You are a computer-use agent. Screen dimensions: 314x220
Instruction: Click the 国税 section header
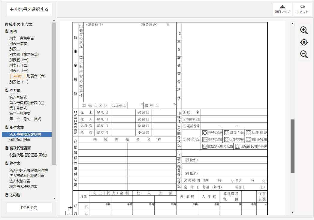tap(11, 32)
